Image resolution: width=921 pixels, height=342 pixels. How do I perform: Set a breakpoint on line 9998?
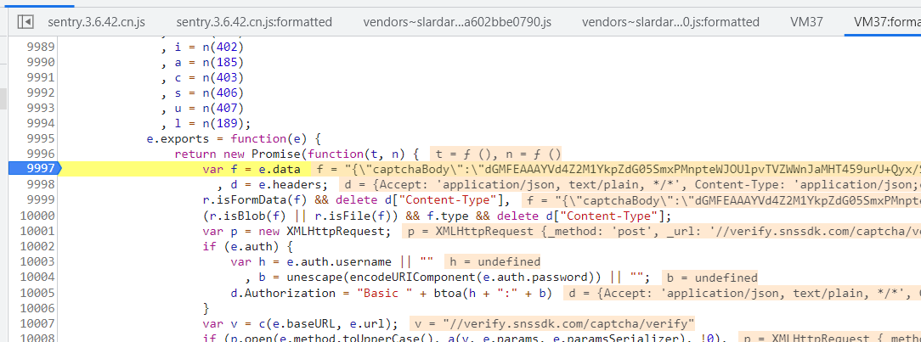(41, 185)
